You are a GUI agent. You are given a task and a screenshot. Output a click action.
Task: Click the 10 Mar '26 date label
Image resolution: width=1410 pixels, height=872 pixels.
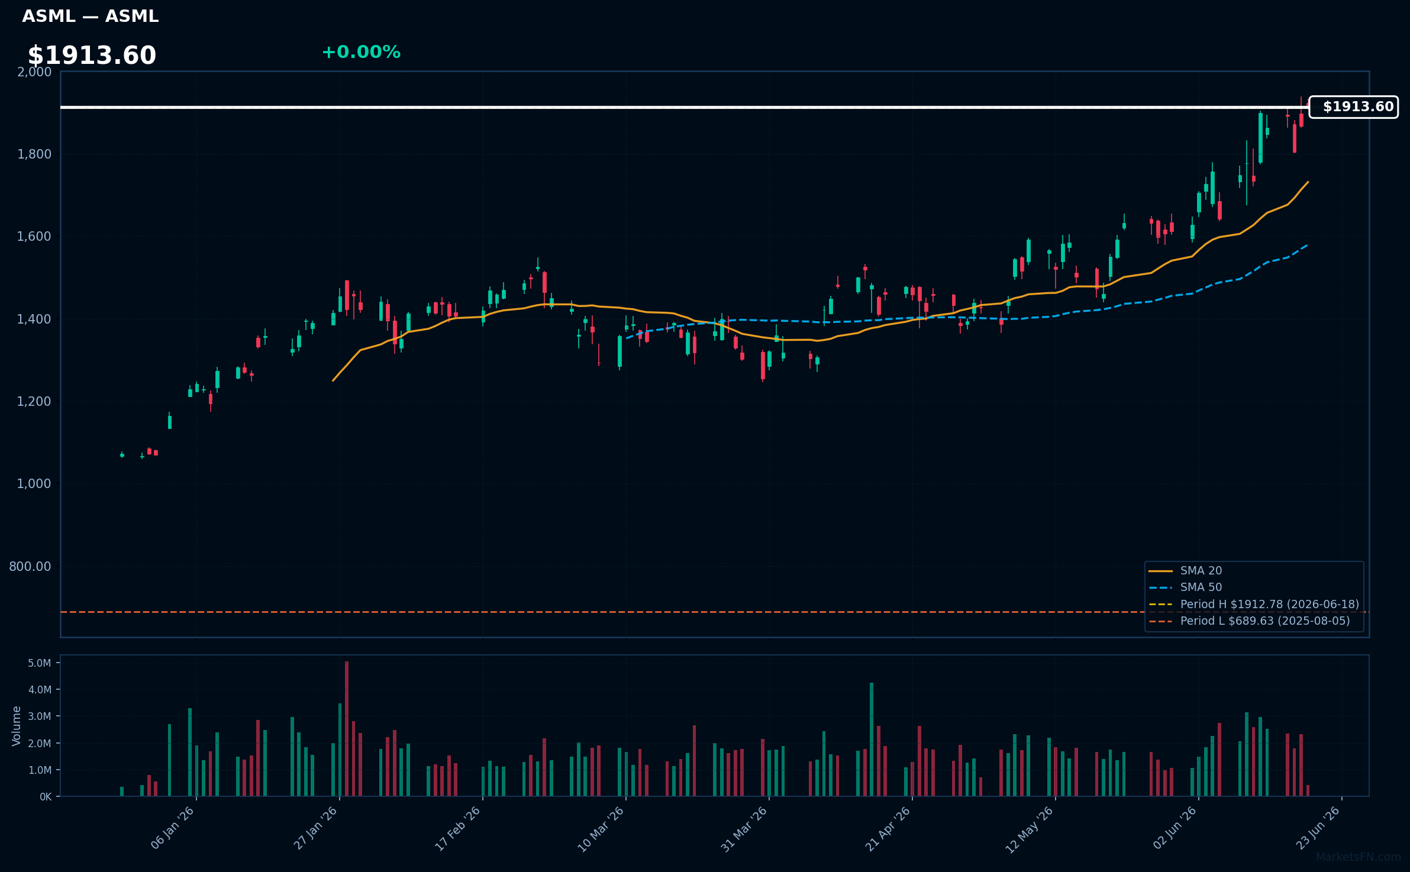tap(601, 829)
